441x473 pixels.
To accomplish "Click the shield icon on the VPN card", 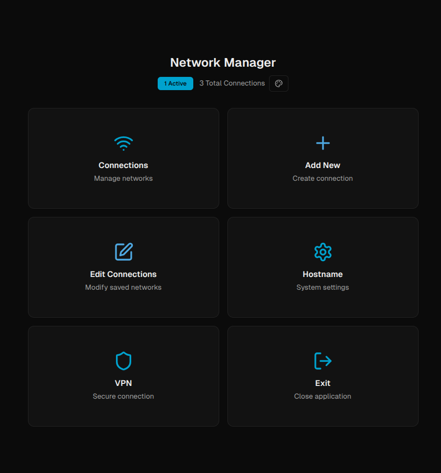I will [123, 361].
